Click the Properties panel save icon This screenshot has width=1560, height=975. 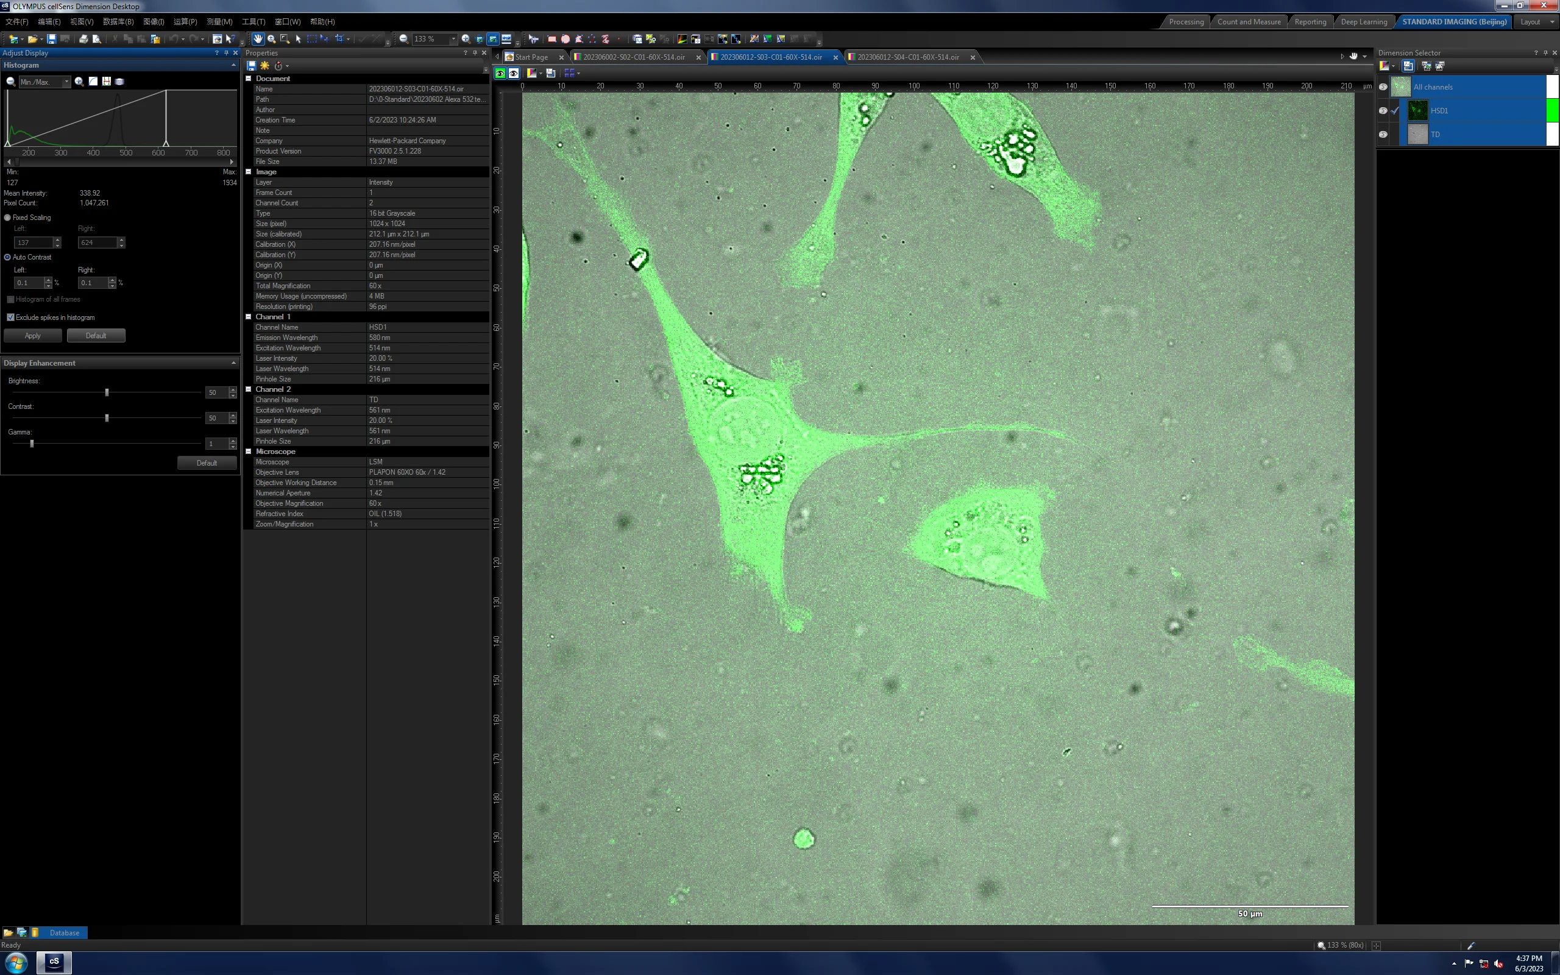pos(252,66)
